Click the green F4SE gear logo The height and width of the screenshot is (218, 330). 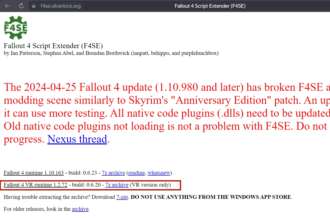coord(15,27)
